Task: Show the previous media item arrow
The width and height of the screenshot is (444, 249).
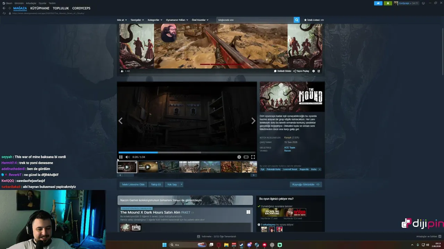Action: coord(120,121)
